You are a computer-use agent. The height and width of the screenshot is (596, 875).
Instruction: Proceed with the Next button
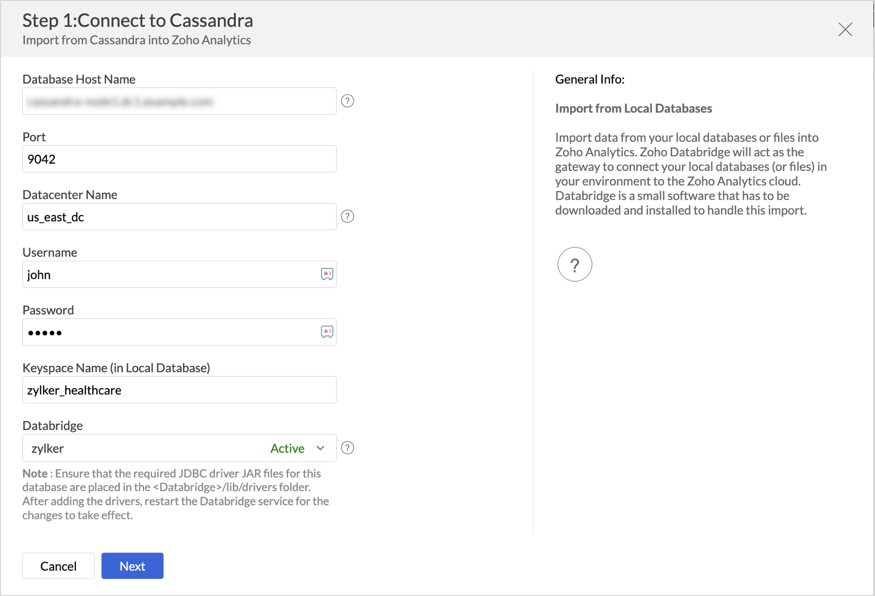[x=133, y=566]
